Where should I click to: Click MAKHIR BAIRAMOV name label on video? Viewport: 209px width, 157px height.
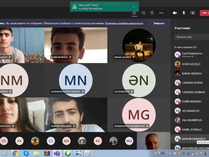pos(61,126)
